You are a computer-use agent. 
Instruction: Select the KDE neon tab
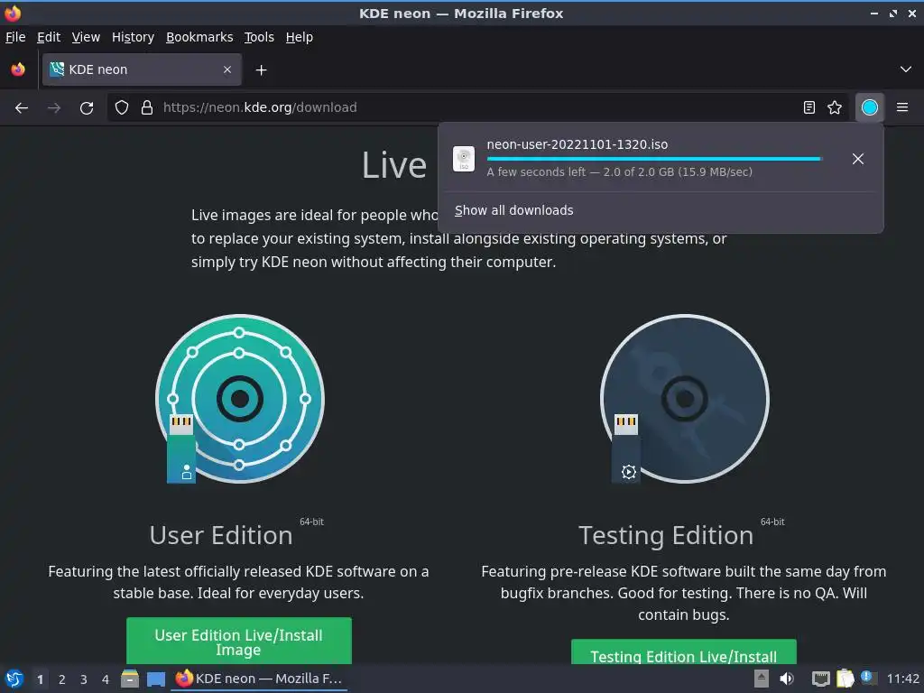[x=142, y=69]
